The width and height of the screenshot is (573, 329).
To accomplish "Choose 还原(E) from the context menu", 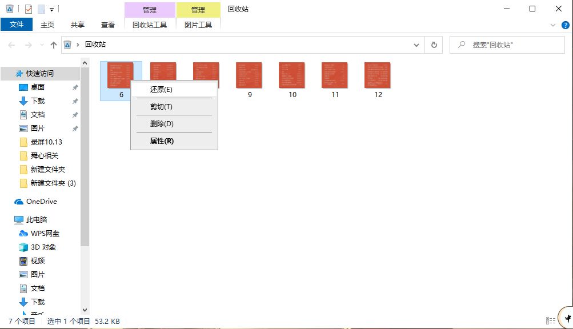I will click(174, 90).
